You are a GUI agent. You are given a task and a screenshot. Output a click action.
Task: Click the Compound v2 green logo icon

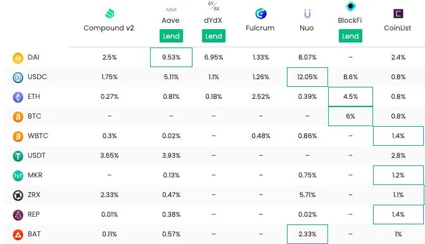tap(110, 13)
